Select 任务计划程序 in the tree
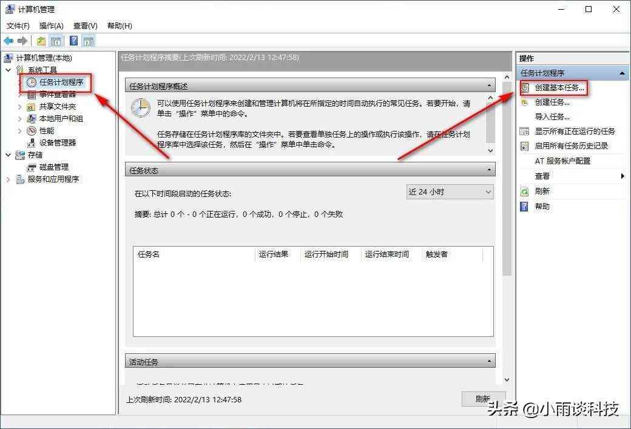 (61, 82)
